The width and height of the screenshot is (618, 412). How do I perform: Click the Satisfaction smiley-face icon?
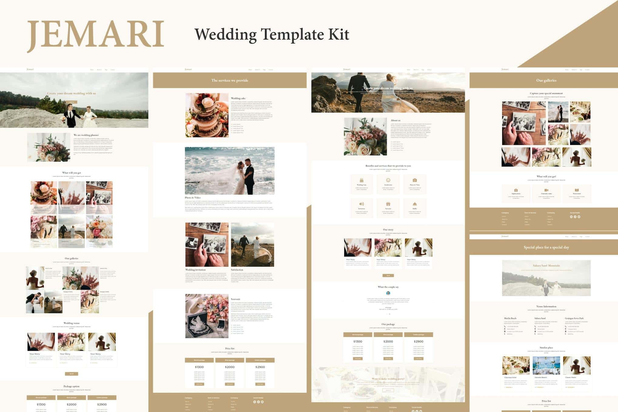click(x=389, y=180)
